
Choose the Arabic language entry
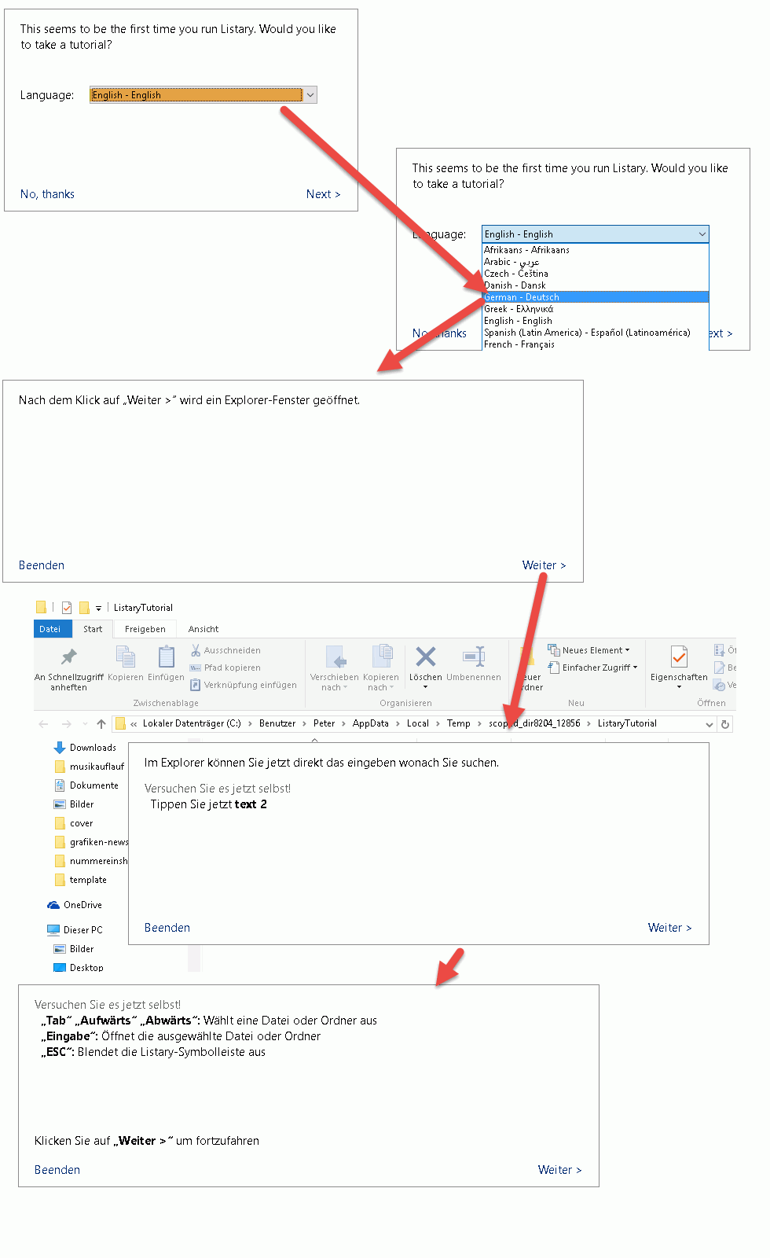(x=596, y=262)
